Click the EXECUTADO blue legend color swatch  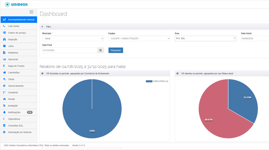click(x=149, y=81)
